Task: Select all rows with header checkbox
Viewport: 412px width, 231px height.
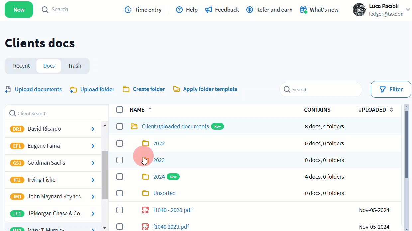Action: [120, 110]
